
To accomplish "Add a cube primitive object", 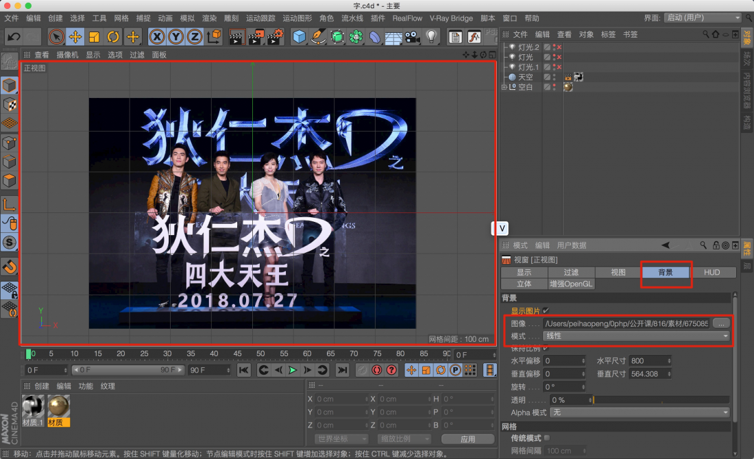I will (299, 36).
